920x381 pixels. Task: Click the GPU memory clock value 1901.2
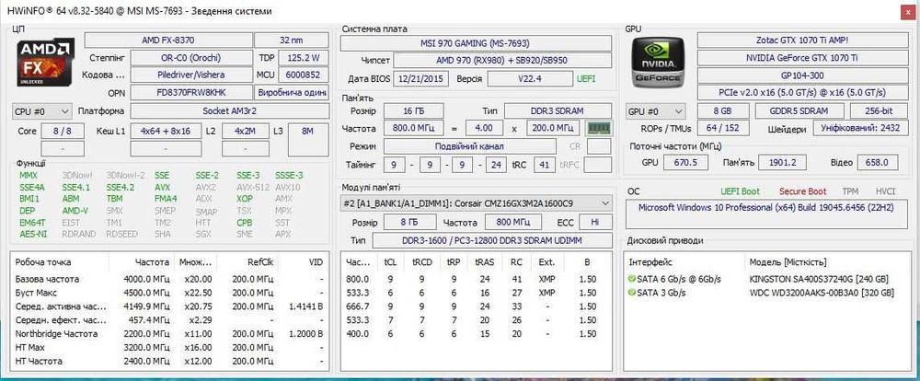point(782,163)
